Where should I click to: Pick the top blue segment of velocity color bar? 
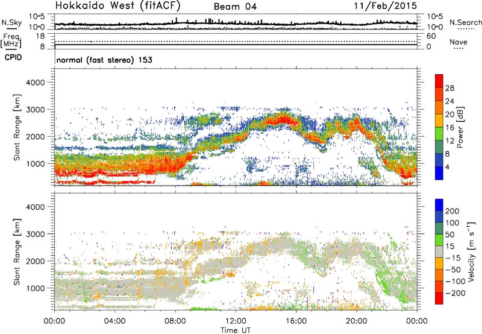coord(439,205)
